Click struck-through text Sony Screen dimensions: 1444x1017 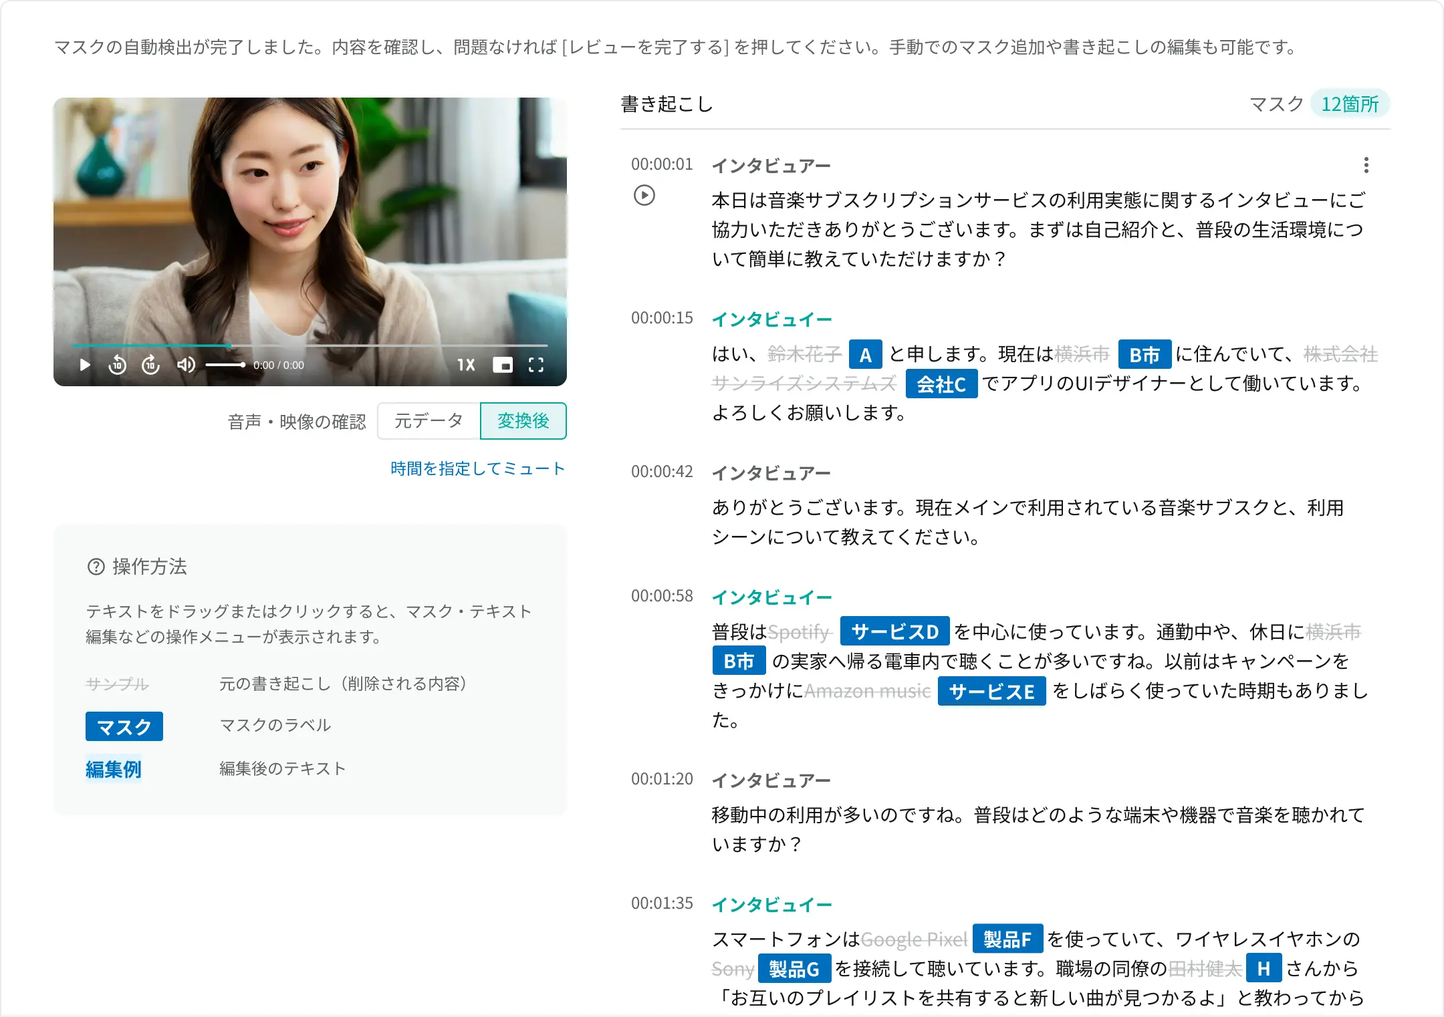tap(733, 968)
